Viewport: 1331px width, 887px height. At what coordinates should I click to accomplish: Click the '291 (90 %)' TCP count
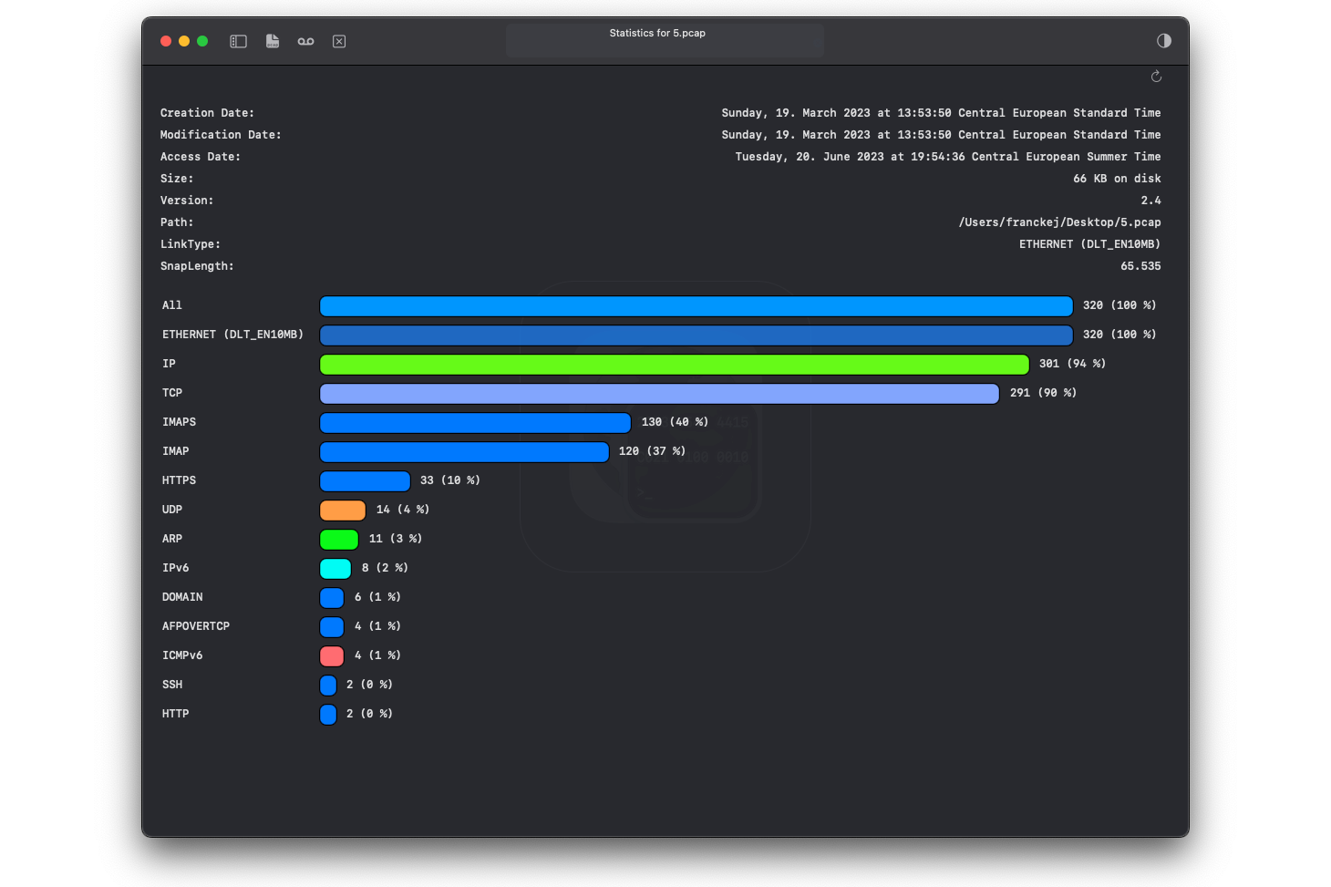(x=1043, y=393)
